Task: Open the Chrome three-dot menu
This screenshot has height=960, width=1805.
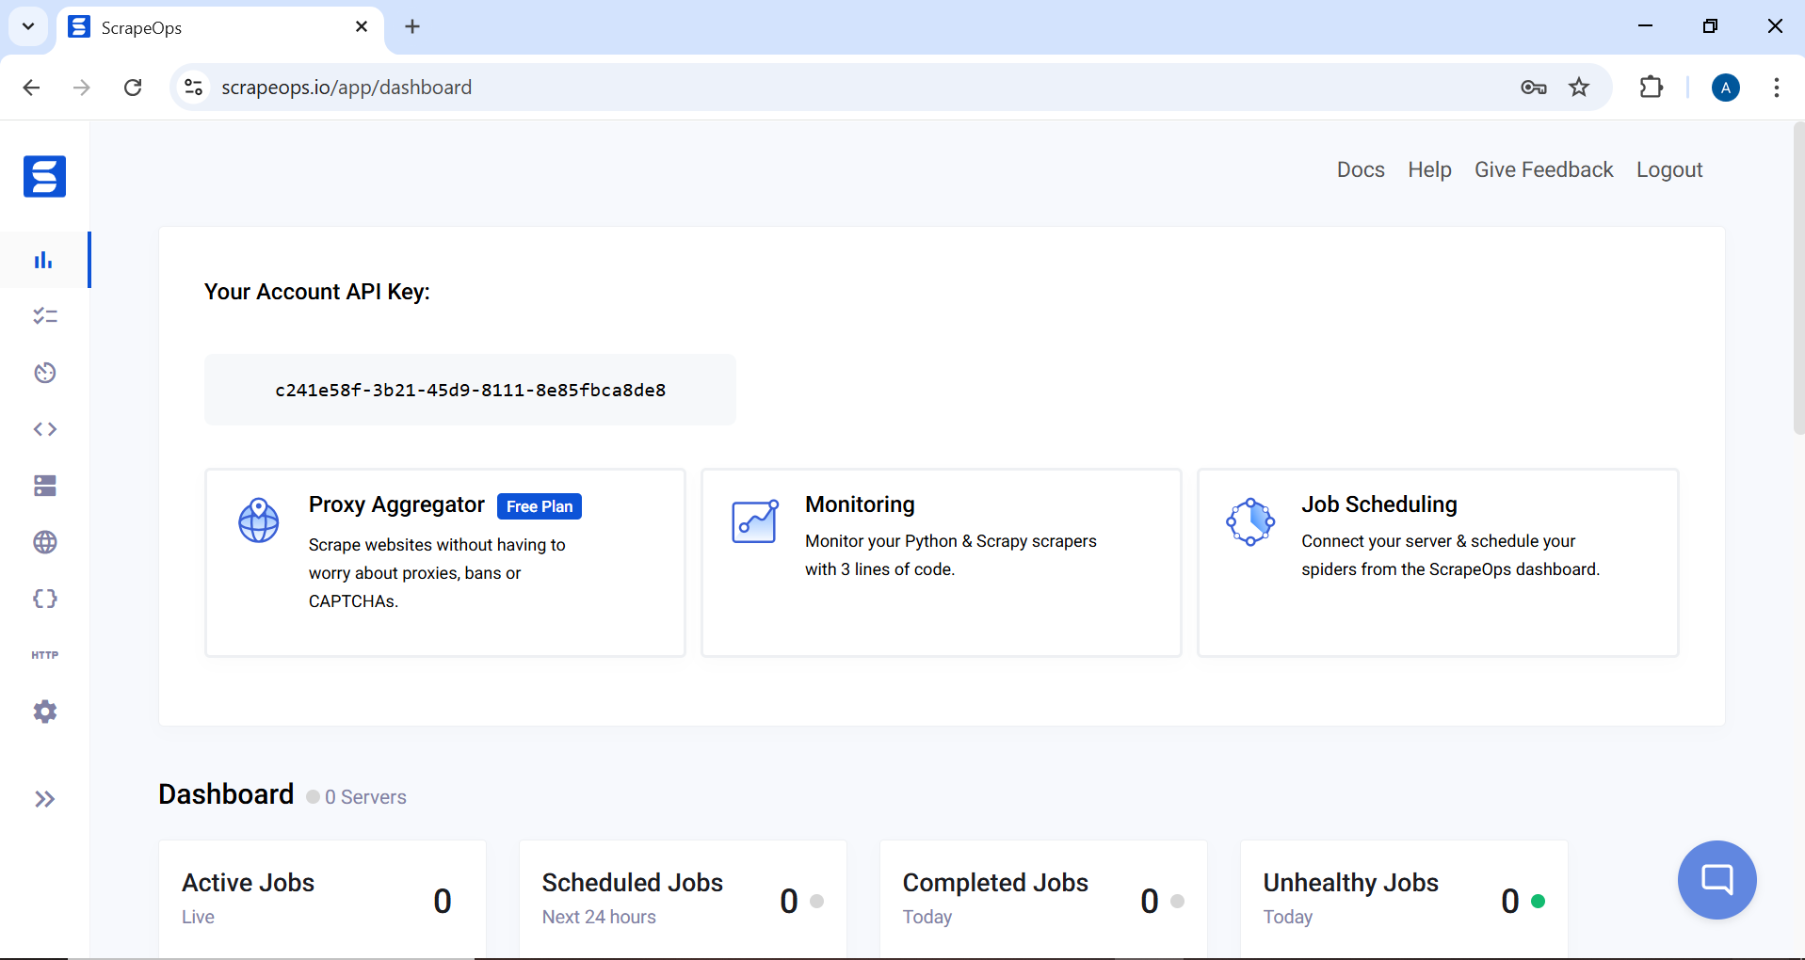Action: [1776, 88]
